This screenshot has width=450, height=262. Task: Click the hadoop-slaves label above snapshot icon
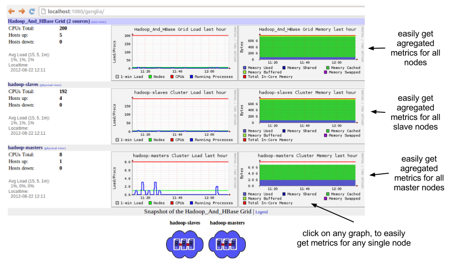[x=185, y=223]
